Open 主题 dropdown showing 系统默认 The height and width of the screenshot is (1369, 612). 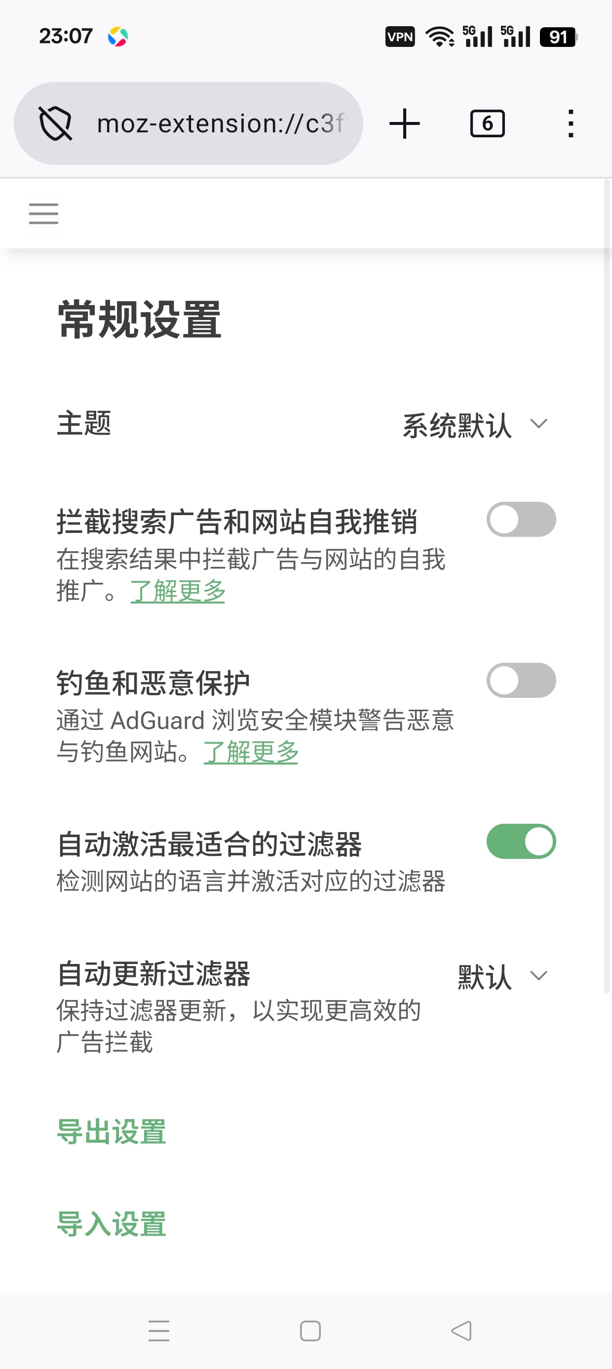point(475,425)
